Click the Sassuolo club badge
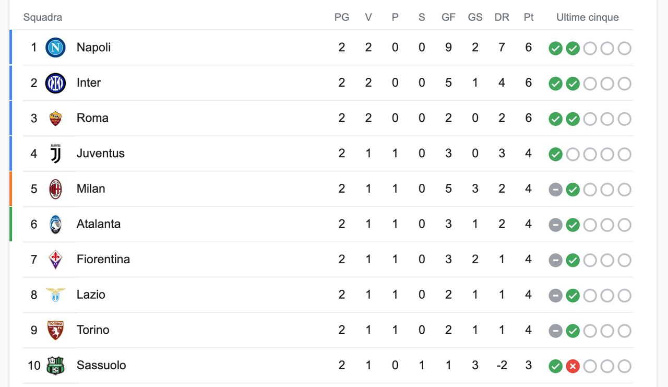The height and width of the screenshot is (387, 668). click(55, 366)
